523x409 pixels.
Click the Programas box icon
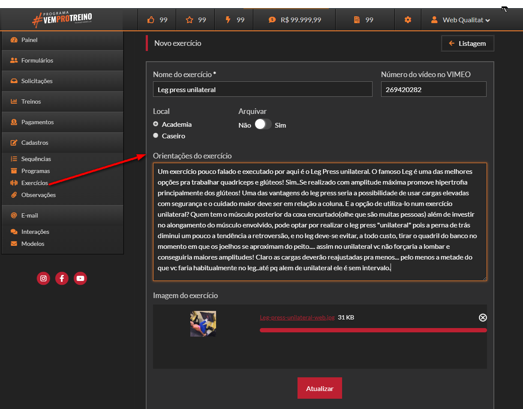click(x=14, y=171)
